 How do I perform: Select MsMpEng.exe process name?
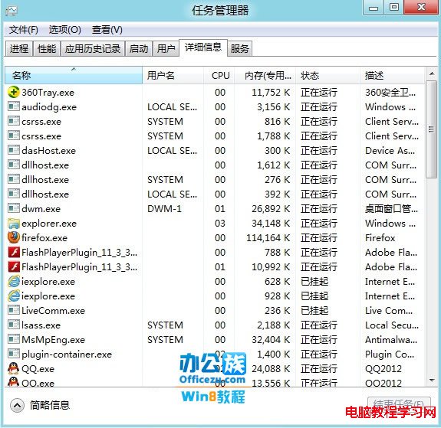point(53,340)
